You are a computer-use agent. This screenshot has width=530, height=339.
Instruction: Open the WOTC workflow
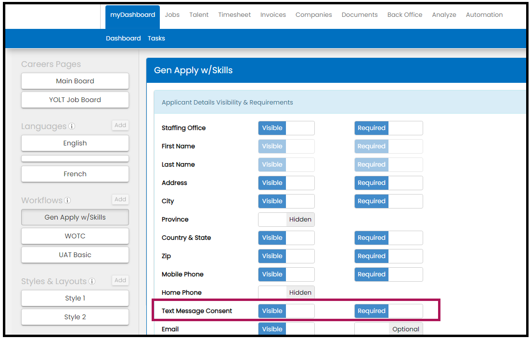(x=75, y=236)
